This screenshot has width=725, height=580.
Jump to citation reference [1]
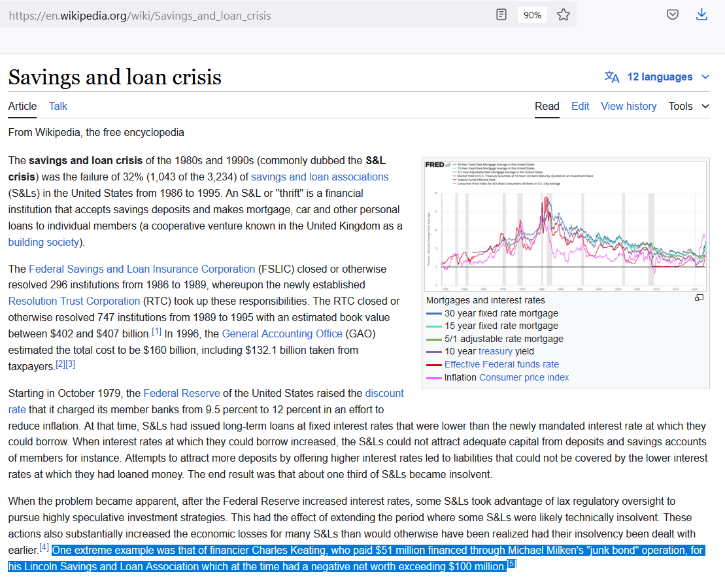point(157,331)
